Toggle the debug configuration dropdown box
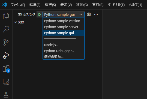Viewport: 147px width, 99px height. [x=64, y=14]
